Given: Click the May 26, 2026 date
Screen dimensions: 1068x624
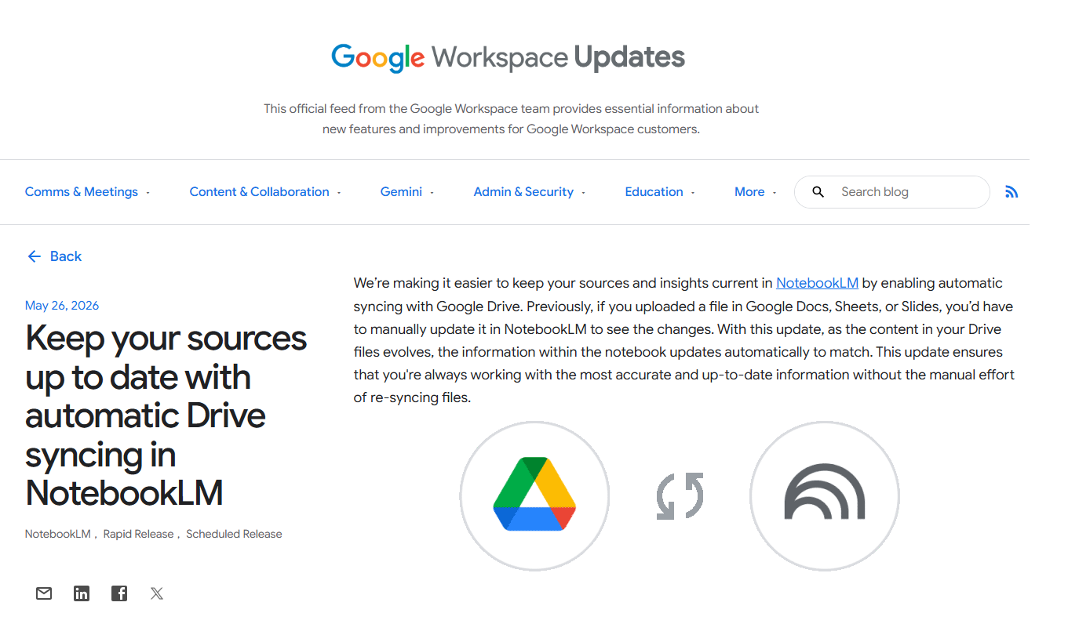Looking at the screenshot, I should point(62,306).
